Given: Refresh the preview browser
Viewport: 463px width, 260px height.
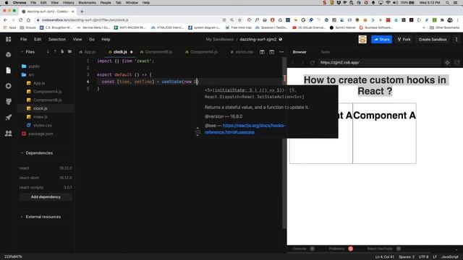Looking at the screenshot, I should click(x=313, y=63).
